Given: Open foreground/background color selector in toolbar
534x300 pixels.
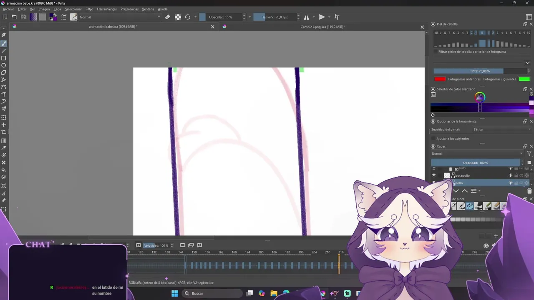Looking at the screenshot, I should pyautogui.click(x=53, y=17).
